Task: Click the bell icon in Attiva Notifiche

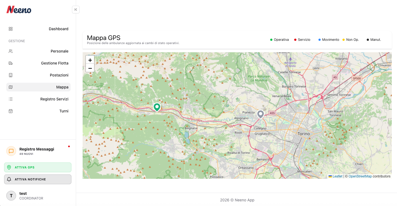Action: tap(9, 179)
